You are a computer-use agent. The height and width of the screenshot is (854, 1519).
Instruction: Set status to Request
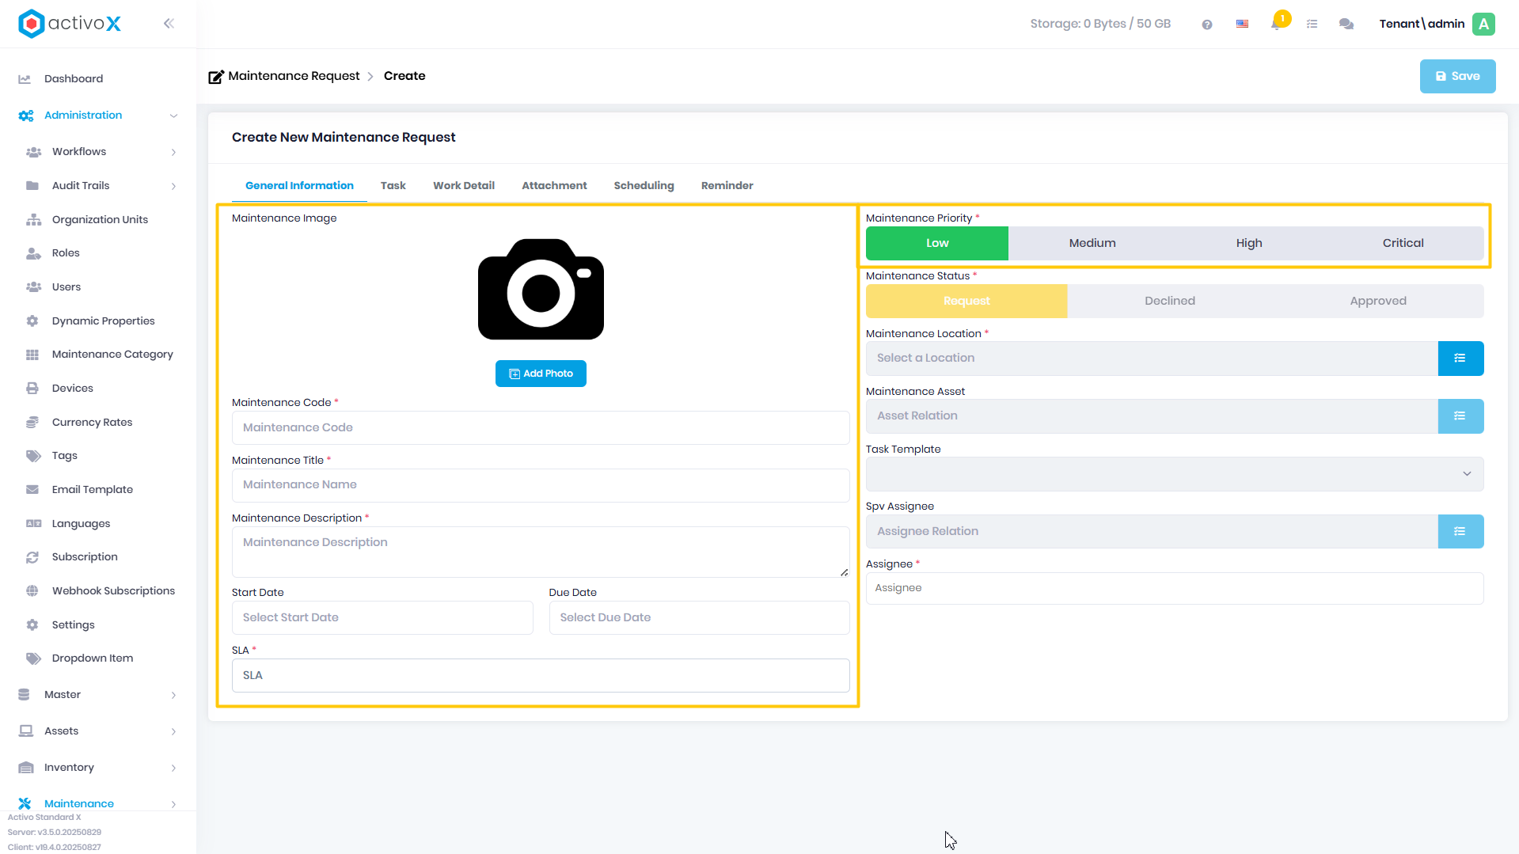(x=966, y=302)
